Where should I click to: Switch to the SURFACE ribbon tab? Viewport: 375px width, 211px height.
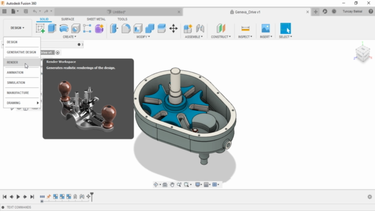(68, 19)
